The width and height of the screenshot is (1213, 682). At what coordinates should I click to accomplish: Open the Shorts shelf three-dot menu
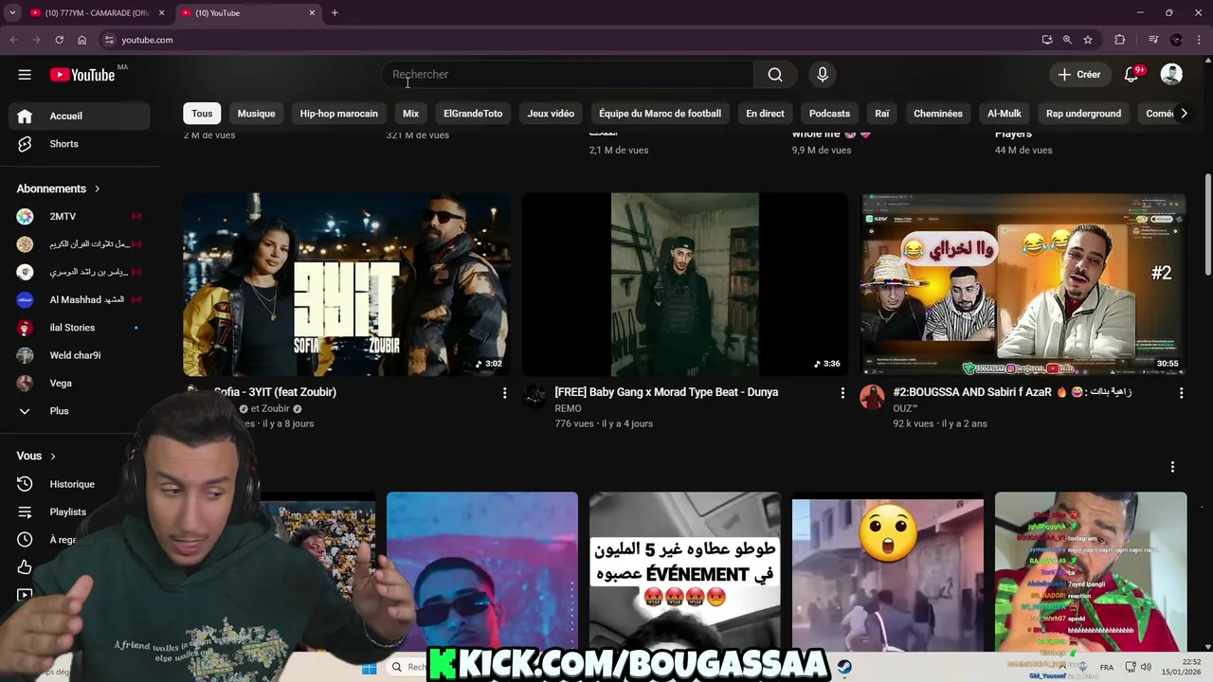click(x=1172, y=467)
